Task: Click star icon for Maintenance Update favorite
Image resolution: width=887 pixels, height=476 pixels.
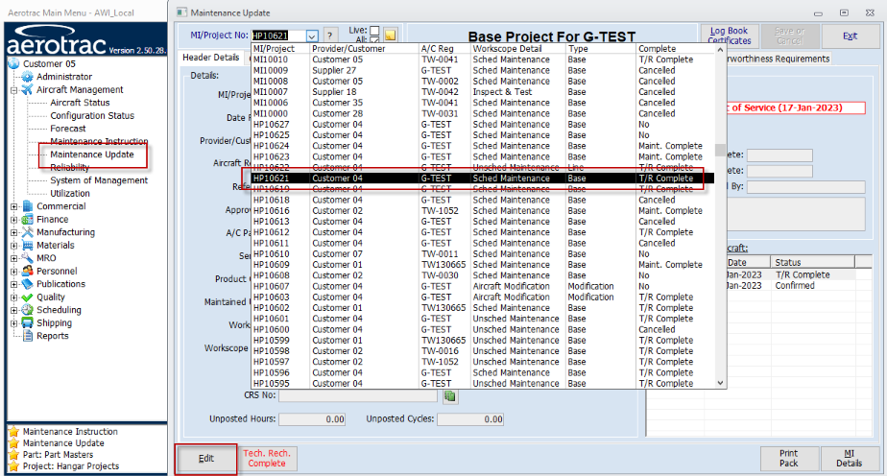Action: tap(13, 443)
